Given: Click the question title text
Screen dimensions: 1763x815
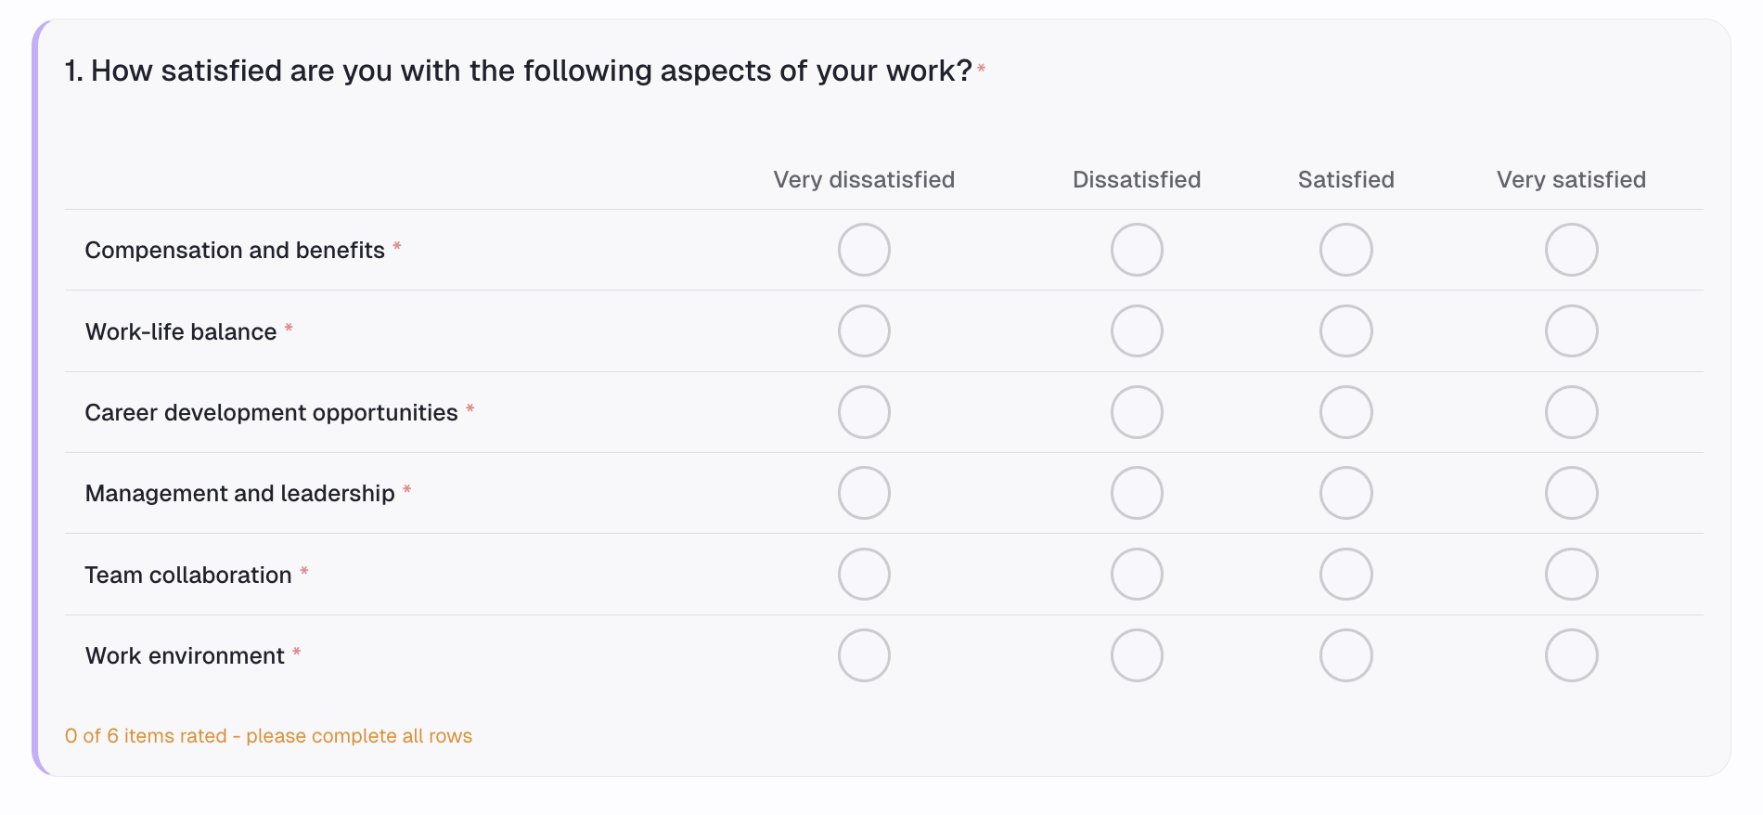Looking at the screenshot, I should tap(520, 70).
